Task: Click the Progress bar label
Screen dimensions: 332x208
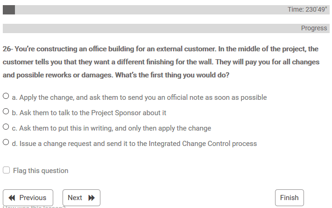Action: (314, 28)
